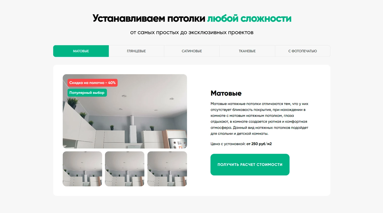
Task: Select the third small gallery thumbnail
Action: [x=167, y=169]
